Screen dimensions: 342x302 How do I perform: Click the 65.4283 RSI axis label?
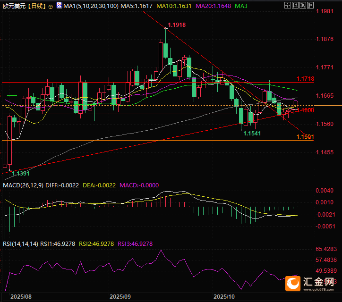(326, 249)
